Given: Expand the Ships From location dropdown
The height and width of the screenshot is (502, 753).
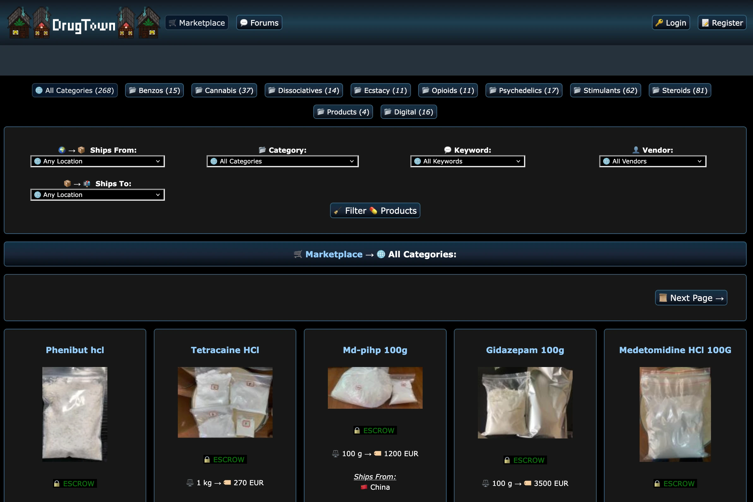Looking at the screenshot, I should click(98, 161).
